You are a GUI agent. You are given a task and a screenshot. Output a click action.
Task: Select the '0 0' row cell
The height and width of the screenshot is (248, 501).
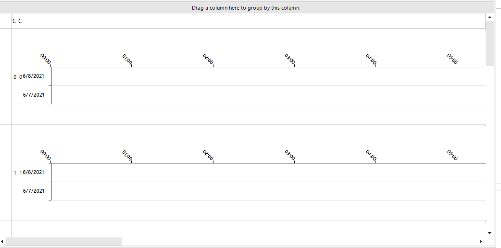pos(17,77)
